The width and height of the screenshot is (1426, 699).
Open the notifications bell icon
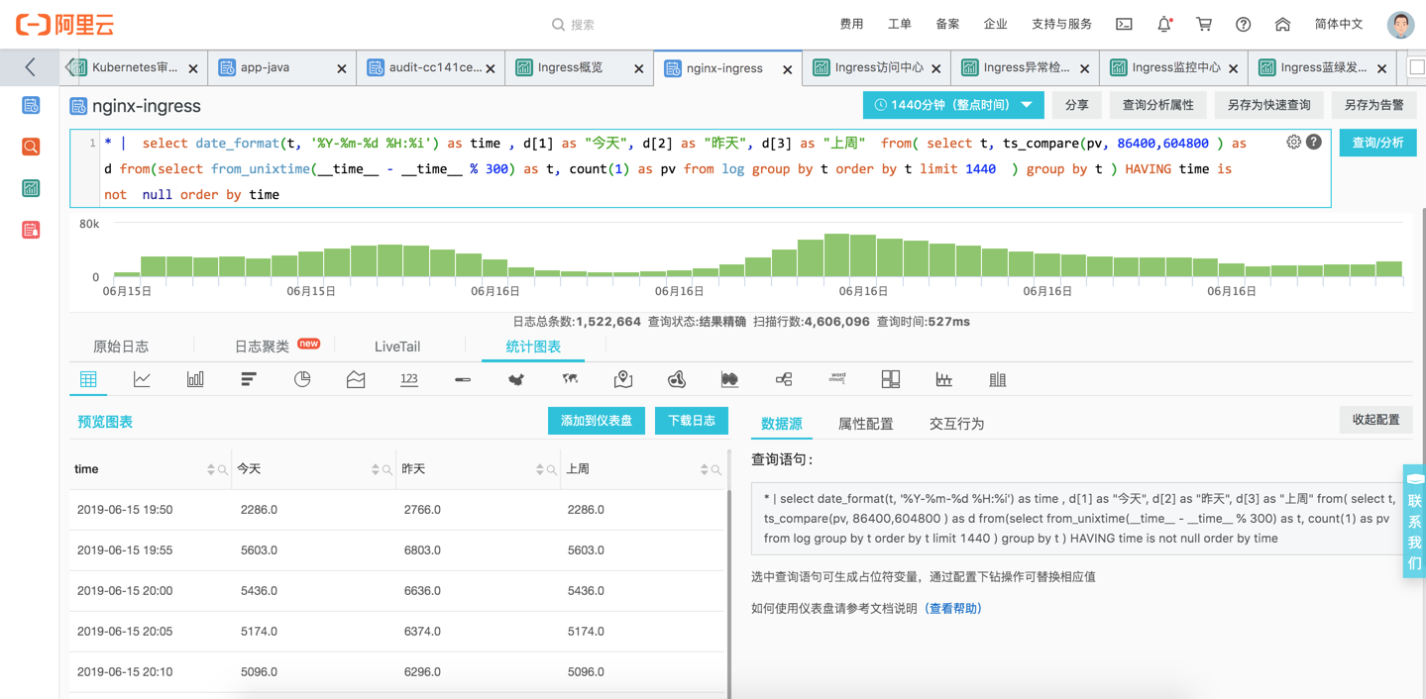pos(1164,24)
